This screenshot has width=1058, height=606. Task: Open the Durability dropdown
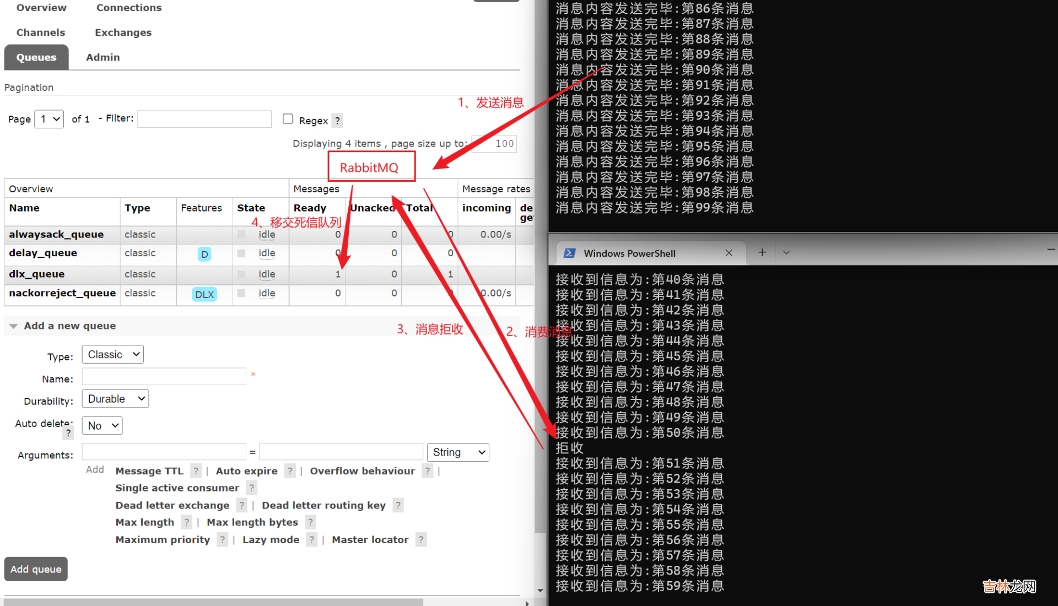pos(115,399)
